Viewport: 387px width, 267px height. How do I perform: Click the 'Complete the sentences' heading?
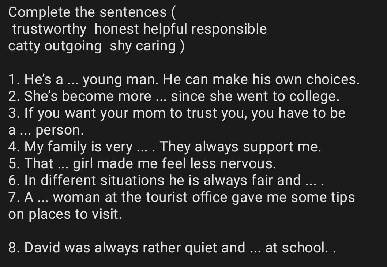coord(87,12)
